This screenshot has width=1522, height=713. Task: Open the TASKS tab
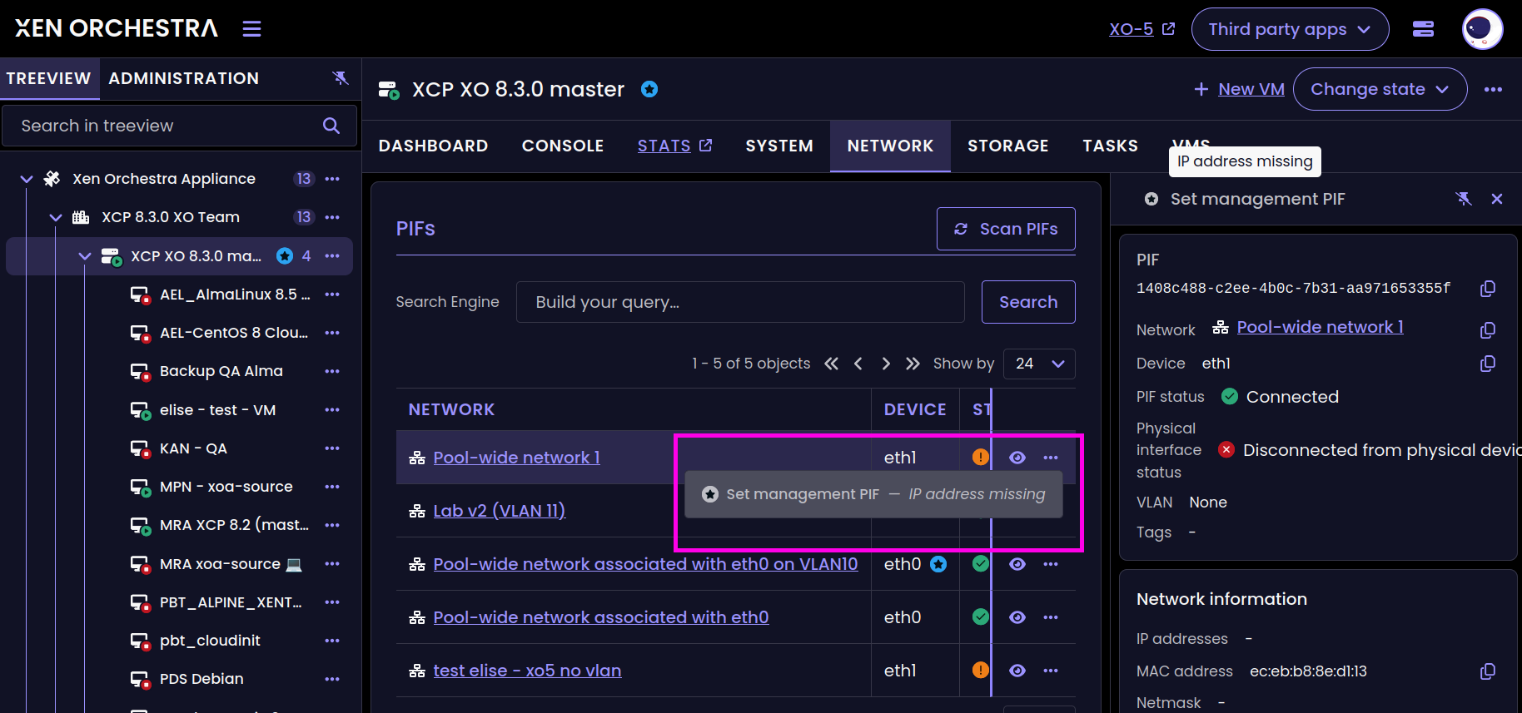pyautogui.click(x=1110, y=146)
